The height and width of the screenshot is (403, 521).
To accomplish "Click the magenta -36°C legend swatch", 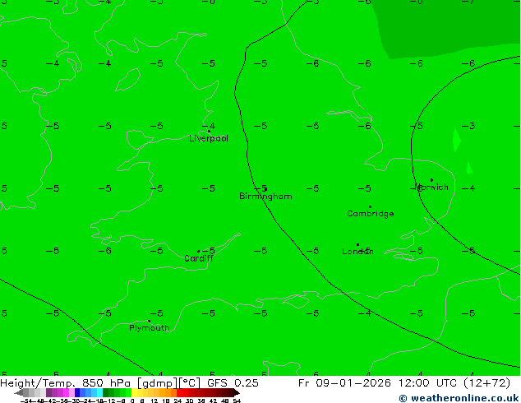I will (66, 392).
